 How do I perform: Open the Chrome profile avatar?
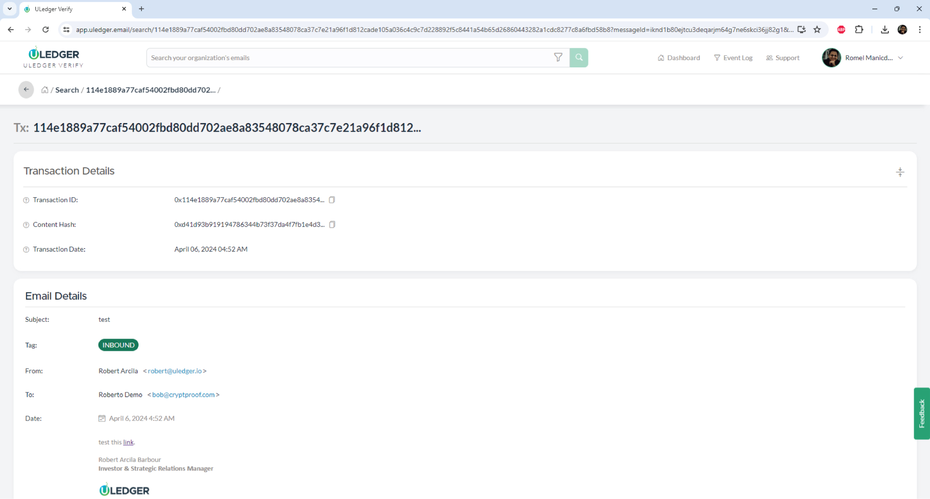click(x=902, y=30)
